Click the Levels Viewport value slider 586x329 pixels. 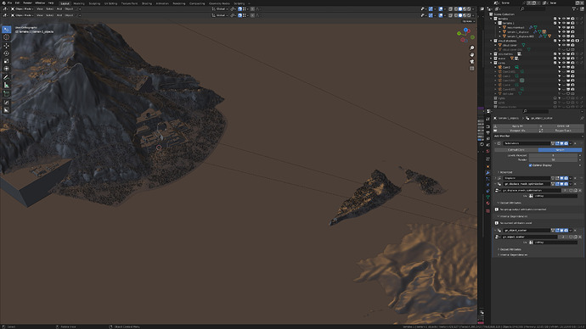[x=553, y=155]
